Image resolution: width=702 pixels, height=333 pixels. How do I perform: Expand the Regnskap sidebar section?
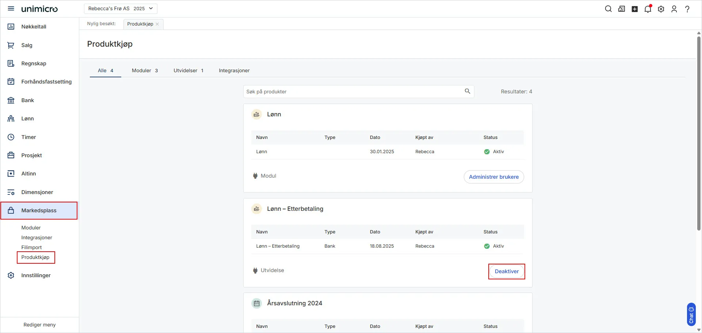(x=34, y=63)
